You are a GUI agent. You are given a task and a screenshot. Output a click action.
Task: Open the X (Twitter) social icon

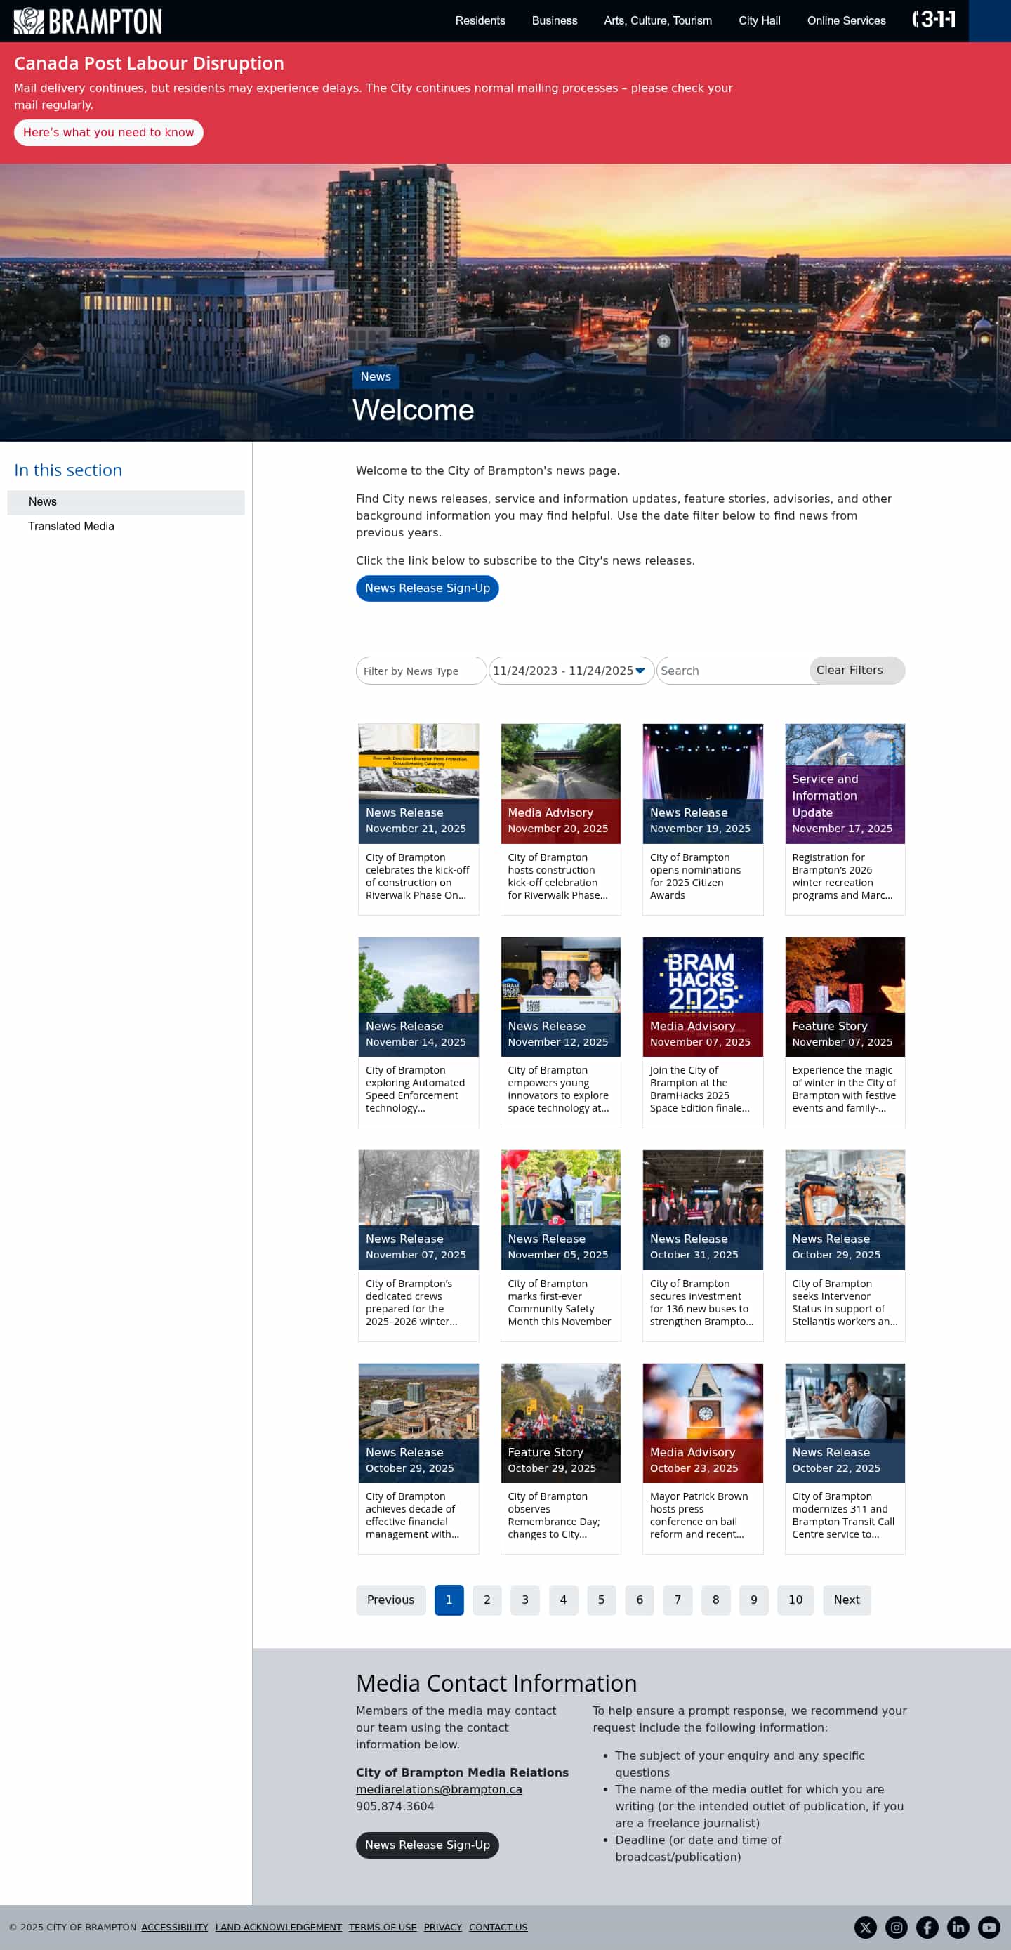tap(865, 1927)
